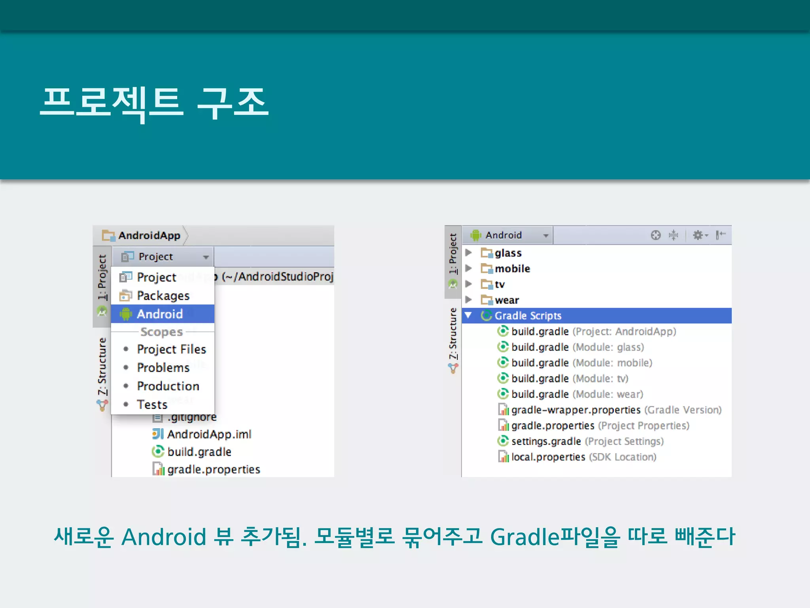Image resolution: width=810 pixels, height=608 pixels.
Task: Open build.gradle (Module: glass)
Action: click(x=571, y=347)
